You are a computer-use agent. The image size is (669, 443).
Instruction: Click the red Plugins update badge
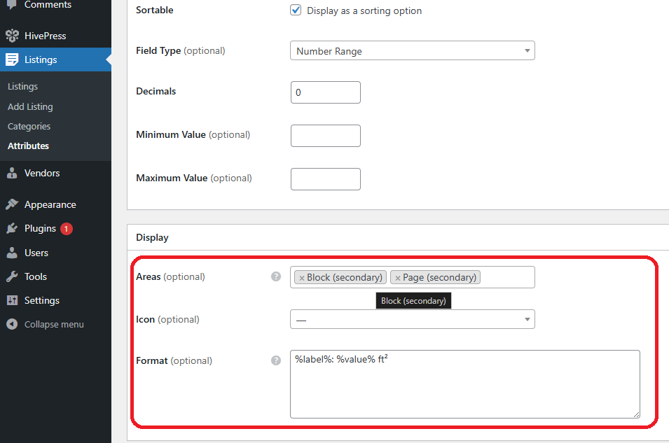[x=66, y=229]
